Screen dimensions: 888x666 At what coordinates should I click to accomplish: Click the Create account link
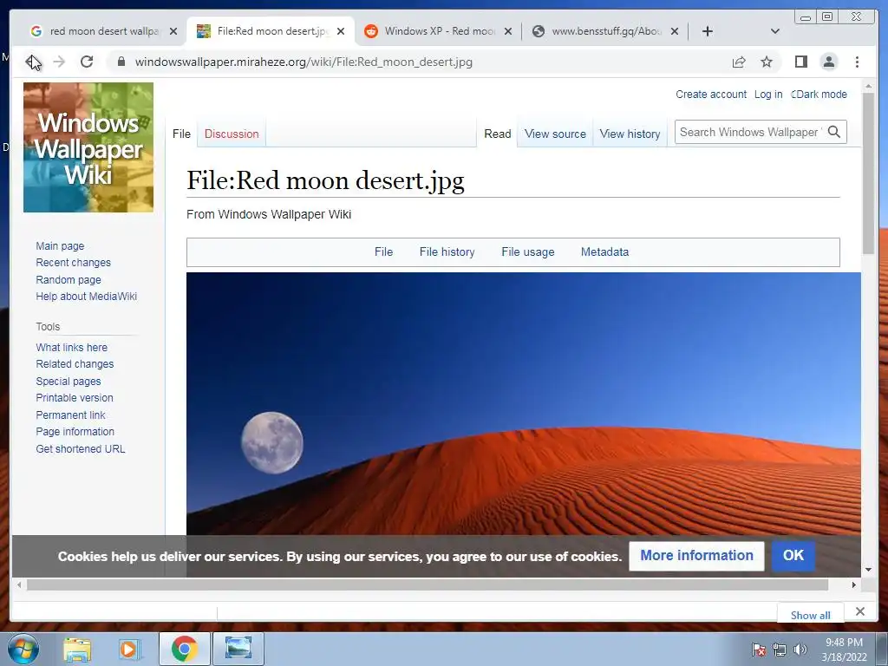711,94
